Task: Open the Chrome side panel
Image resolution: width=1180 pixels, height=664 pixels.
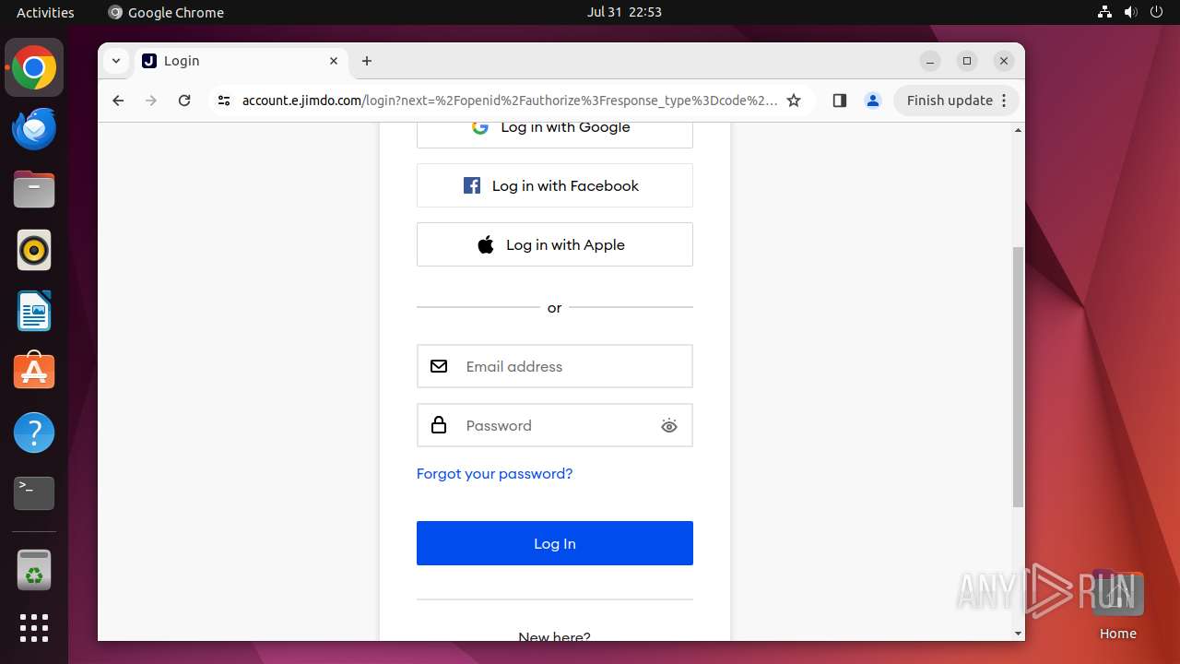Action: [x=839, y=101]
